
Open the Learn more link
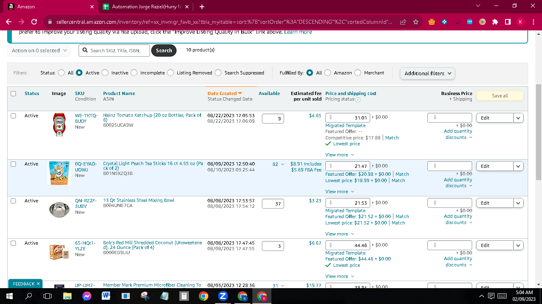(298, 32)
